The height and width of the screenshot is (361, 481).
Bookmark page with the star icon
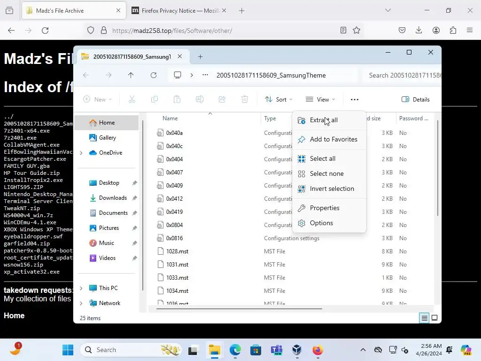(x=357, y=31)
